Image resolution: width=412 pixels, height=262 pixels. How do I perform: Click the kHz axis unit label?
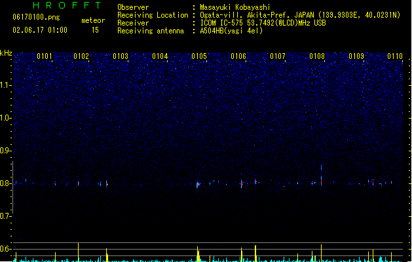point(6,53)
